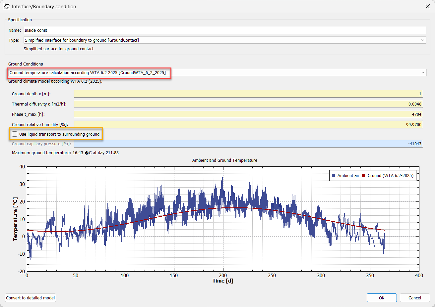The width and height of the screenshot is (435, 307).
Task: Click the app icon in the title bar
Action: coord(6,6)
